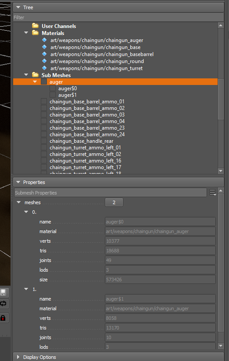229x361 pixels.
Task: Collapse the Materials folder
Action: [x=26, y=32]
